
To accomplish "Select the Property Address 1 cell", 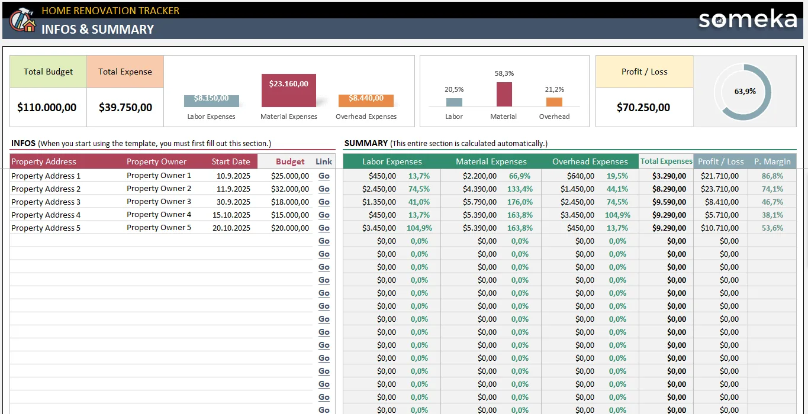I will click(67, 176).
